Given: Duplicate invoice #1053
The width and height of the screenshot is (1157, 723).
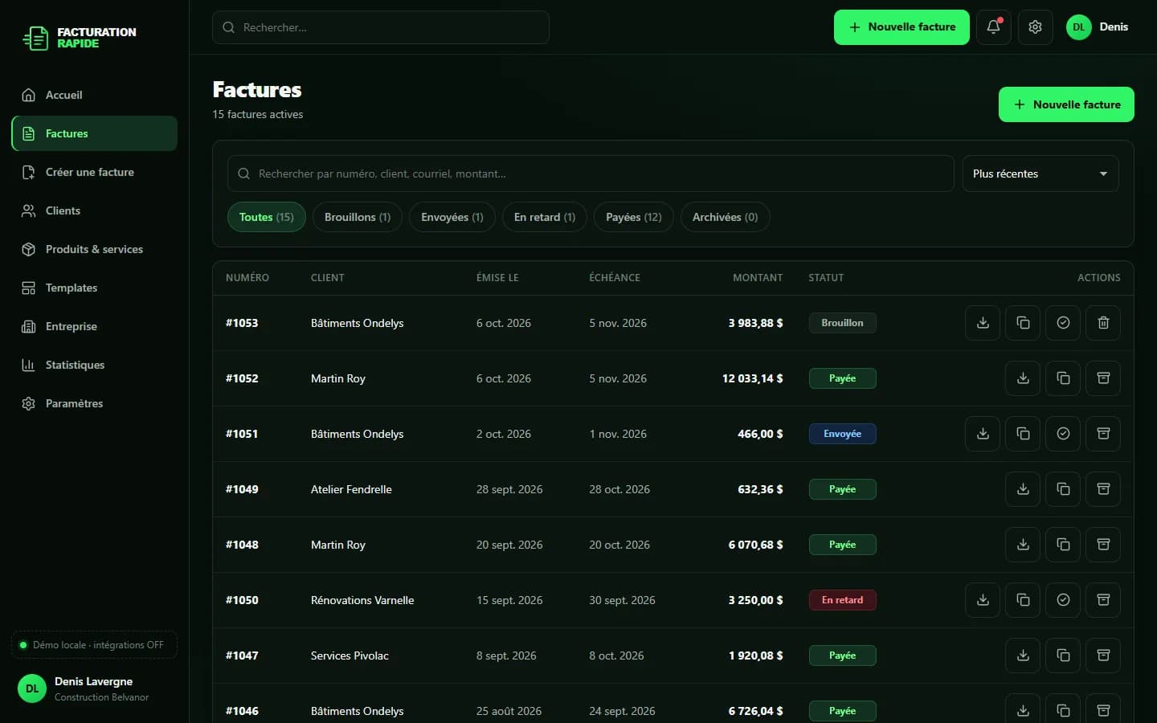Looking at the screenshot, I should tap(1023, 323).
